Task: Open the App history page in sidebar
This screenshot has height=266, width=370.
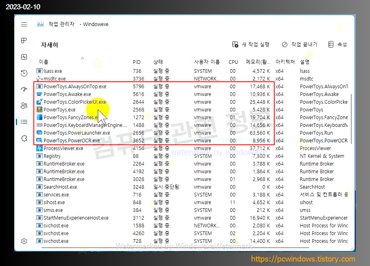Action: [24, 73]
